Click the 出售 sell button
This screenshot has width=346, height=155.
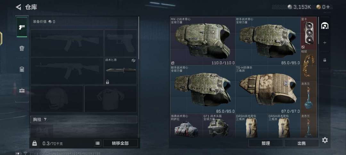[302, 144]
